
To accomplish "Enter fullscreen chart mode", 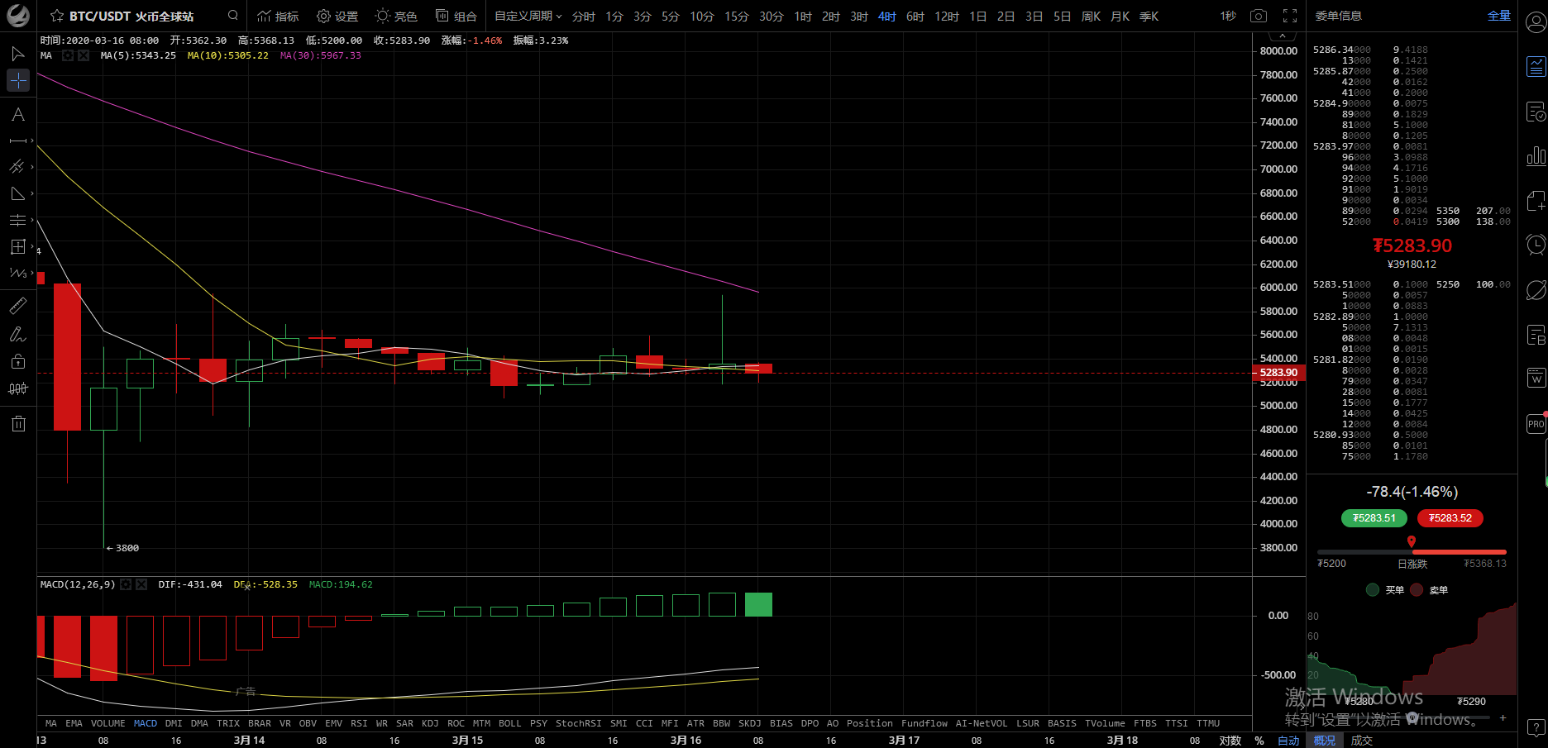I will [1289, 16].
